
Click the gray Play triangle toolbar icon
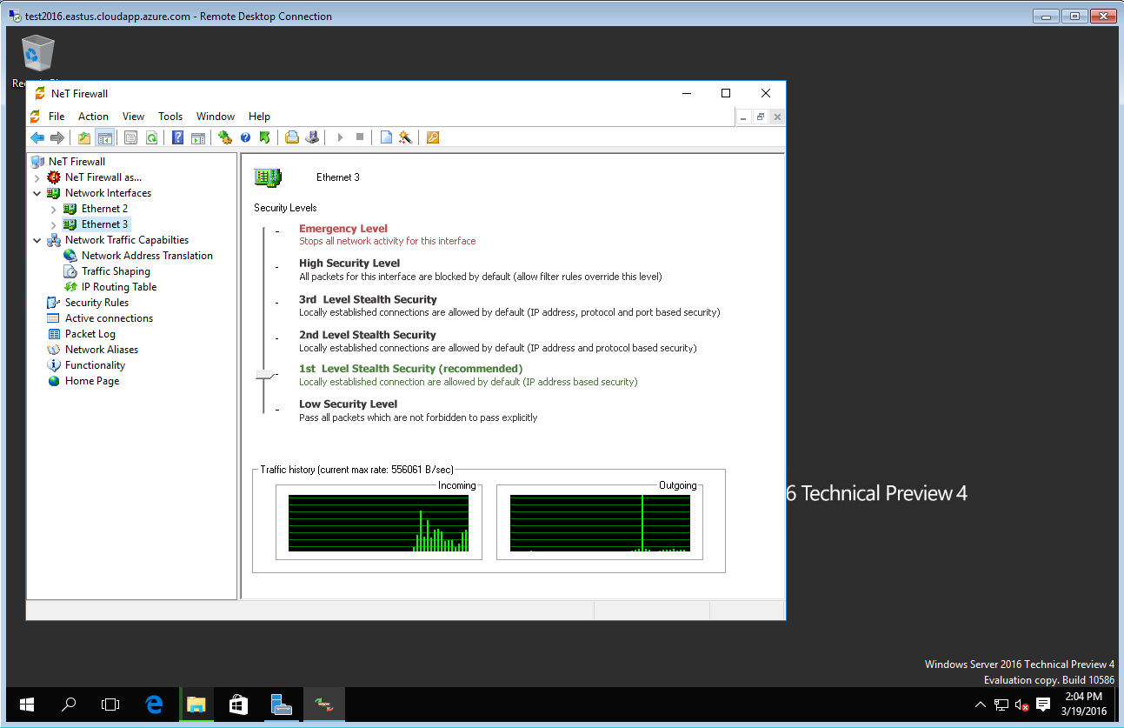click(339, 137)
